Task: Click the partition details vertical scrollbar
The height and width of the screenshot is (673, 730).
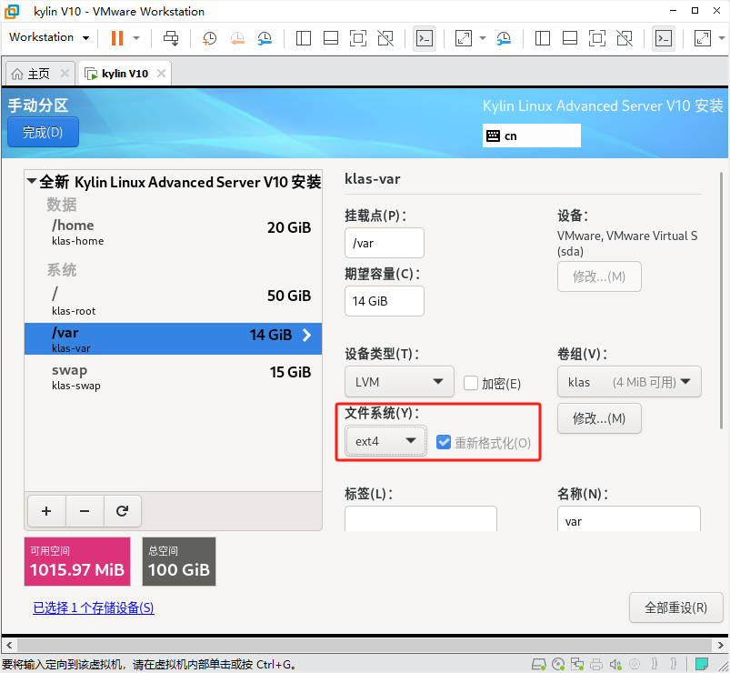Action: (x=721, y=300)
